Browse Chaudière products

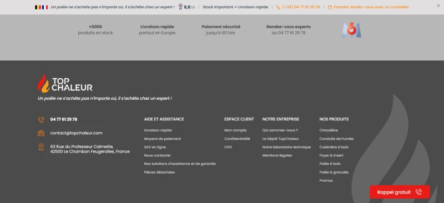pyautogui.click(x=329, y=130)
